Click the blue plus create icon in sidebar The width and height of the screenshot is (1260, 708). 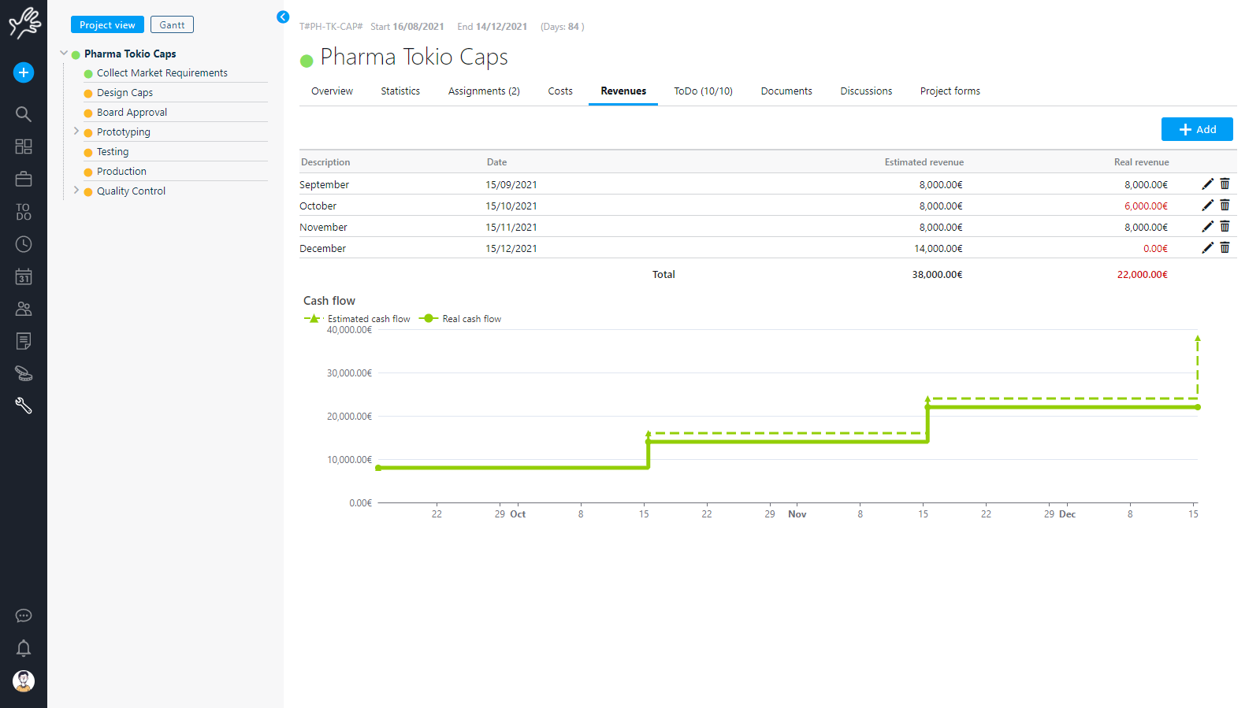[24, 72]
